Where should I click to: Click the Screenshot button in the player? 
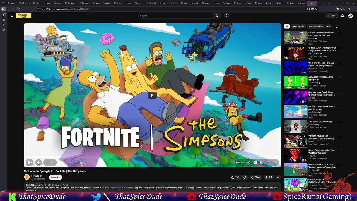coord(240,162)
